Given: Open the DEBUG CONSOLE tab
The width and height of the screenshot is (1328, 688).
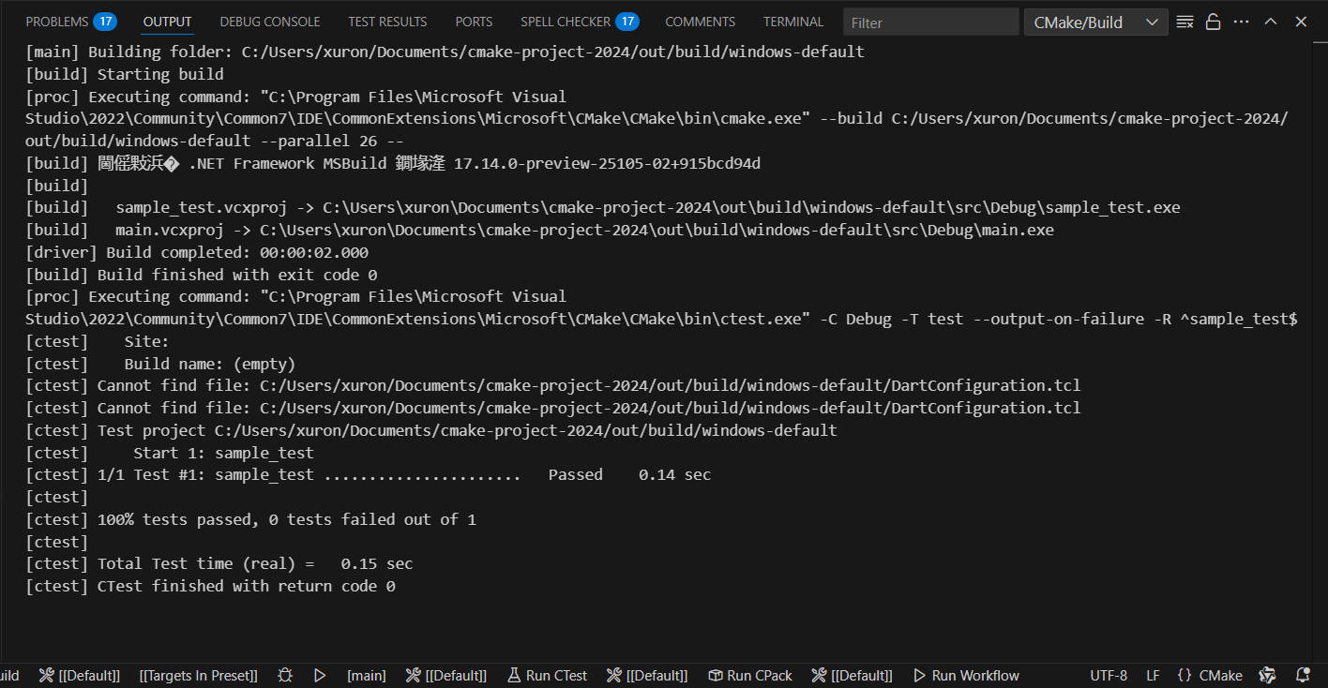Looking at the screenshot, I should [270, 22].
